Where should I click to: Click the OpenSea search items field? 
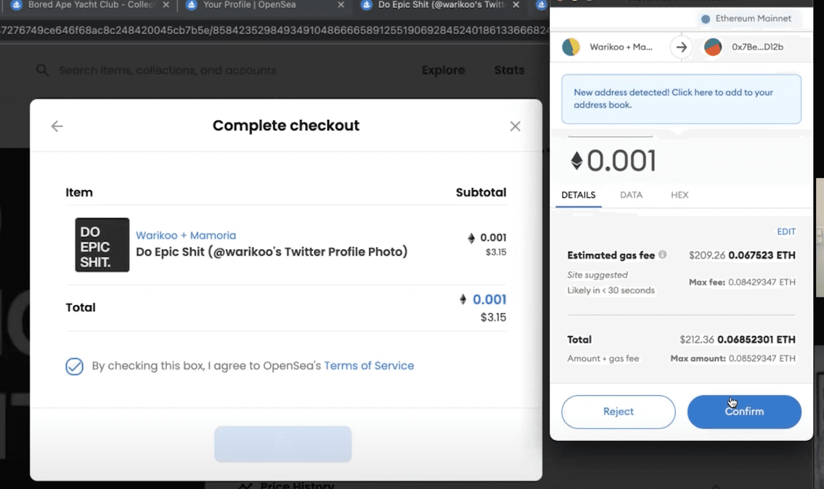point(167,70)
